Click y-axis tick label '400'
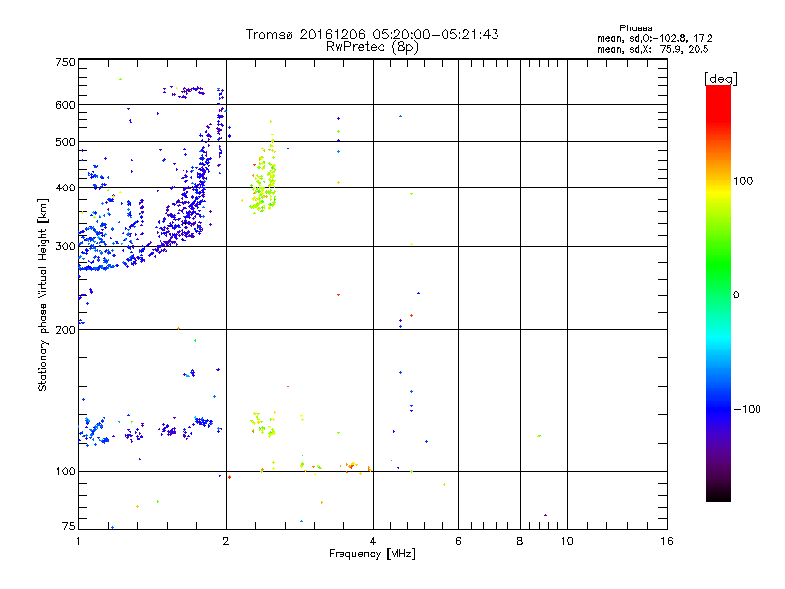This screenshot has height=589, width=785. 65,187
